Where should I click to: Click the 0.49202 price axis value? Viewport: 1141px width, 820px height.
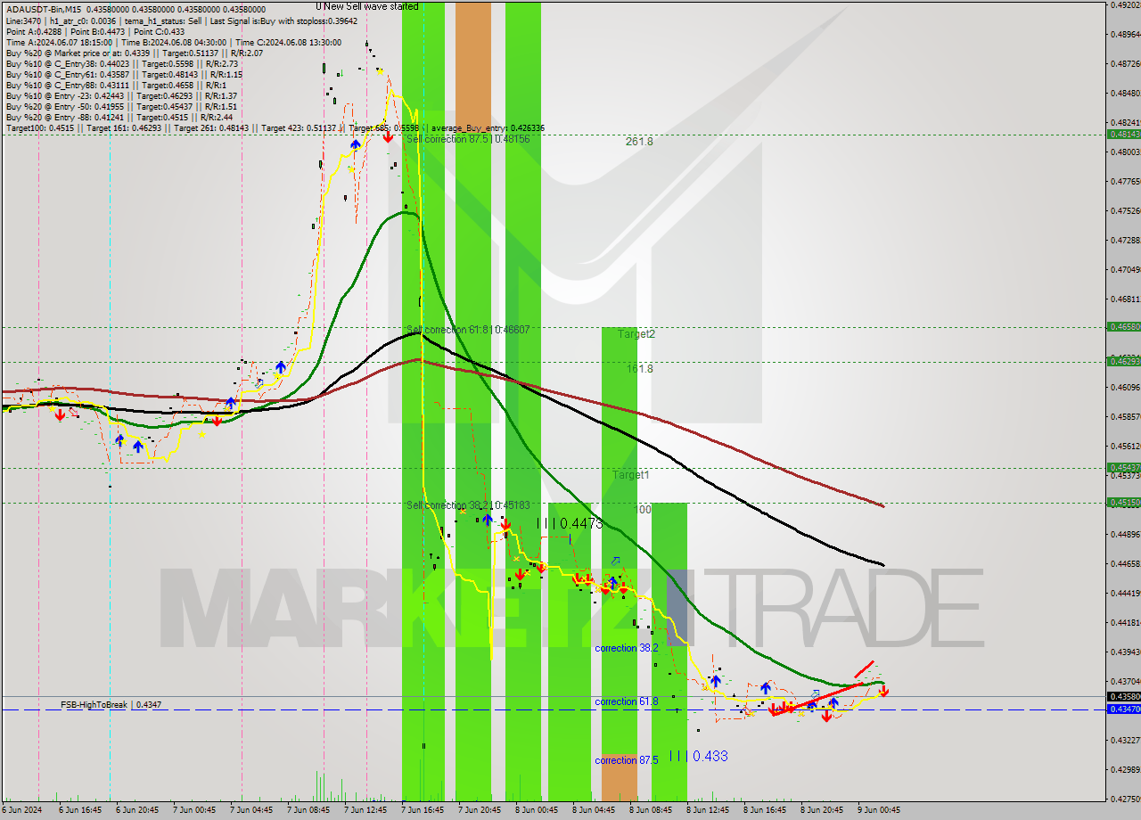tap(1125, 4)
